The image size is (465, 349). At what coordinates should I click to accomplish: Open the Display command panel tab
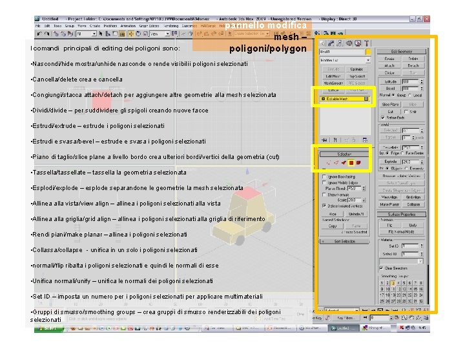(358, 43)
